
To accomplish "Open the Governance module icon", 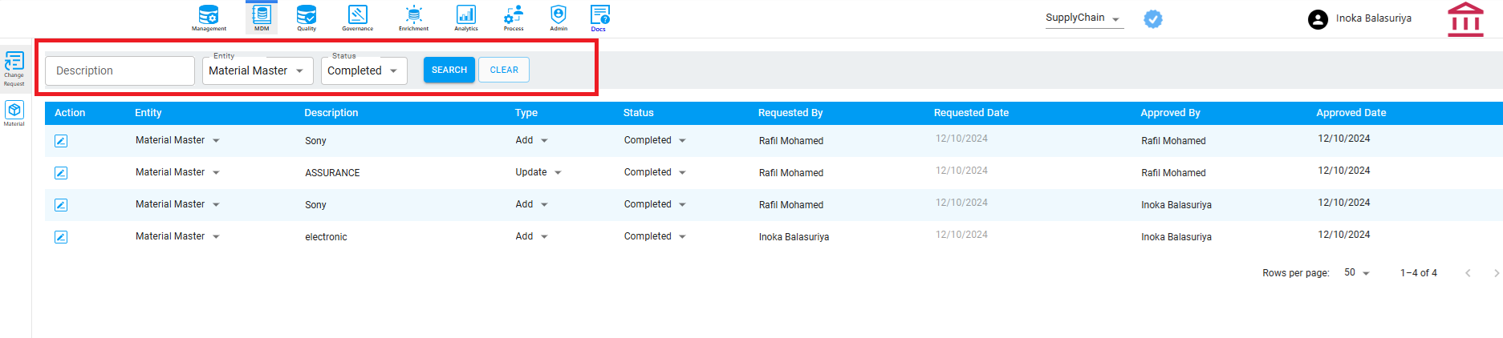I will pos(358,18).
